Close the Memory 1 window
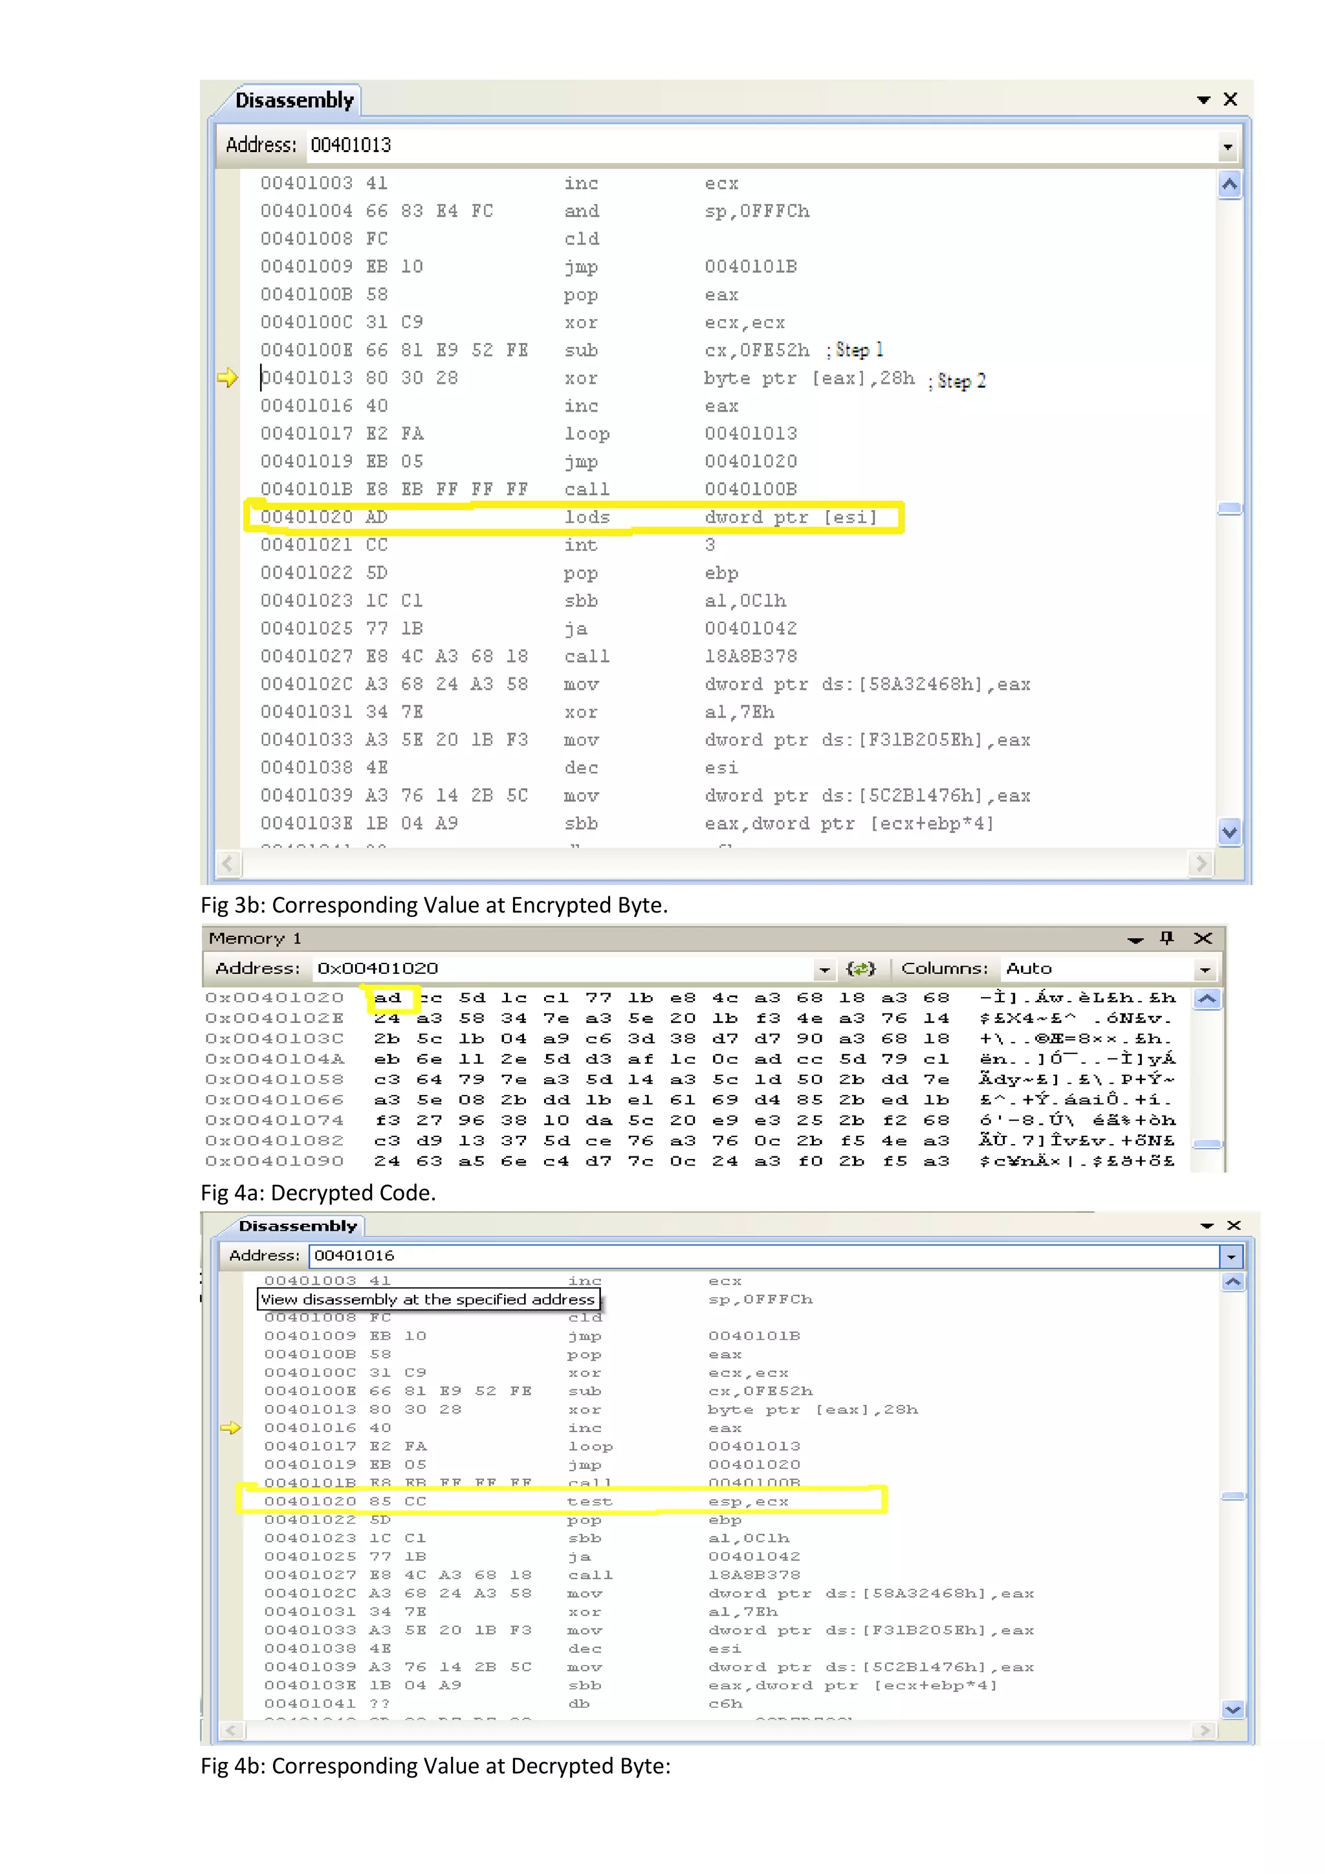Image resolution: width=1325 pixels, height=1874 pixels. pos(1203,938)
